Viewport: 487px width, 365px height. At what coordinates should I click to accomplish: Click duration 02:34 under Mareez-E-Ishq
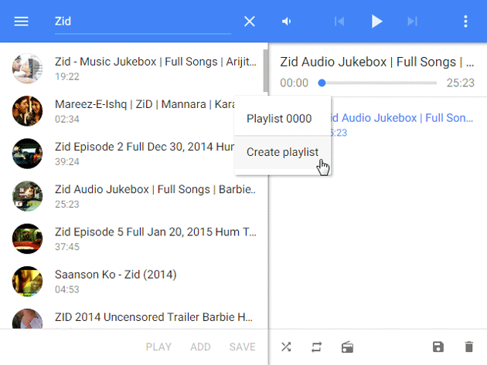coord(67,119)
